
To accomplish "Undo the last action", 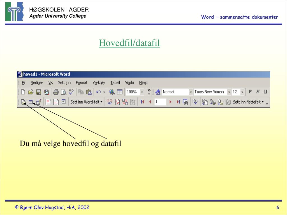I will tap(98, 92).
